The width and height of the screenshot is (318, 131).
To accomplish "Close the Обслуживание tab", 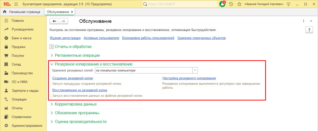I will [72, 12].
